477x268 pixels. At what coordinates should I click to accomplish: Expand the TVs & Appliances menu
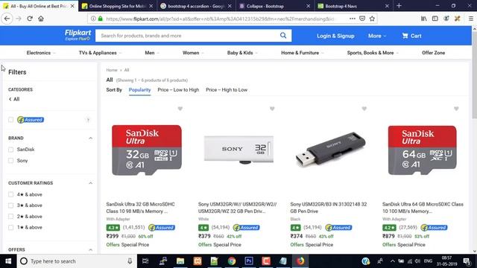(100, 53)
